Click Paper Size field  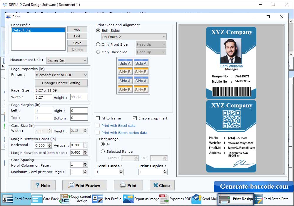(61, 90)
